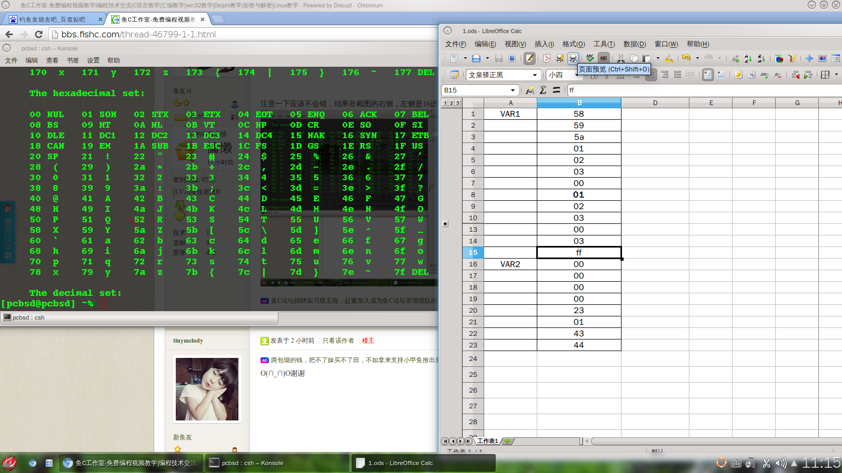842x473 pixels.
Task: Open the 设置 menu in Konsole
Action: 93,60
